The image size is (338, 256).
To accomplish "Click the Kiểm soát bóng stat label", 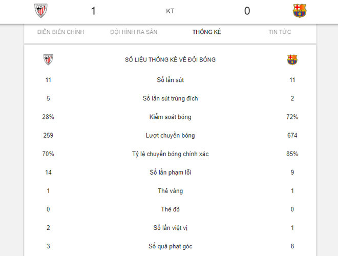I will tap(170, 117).
